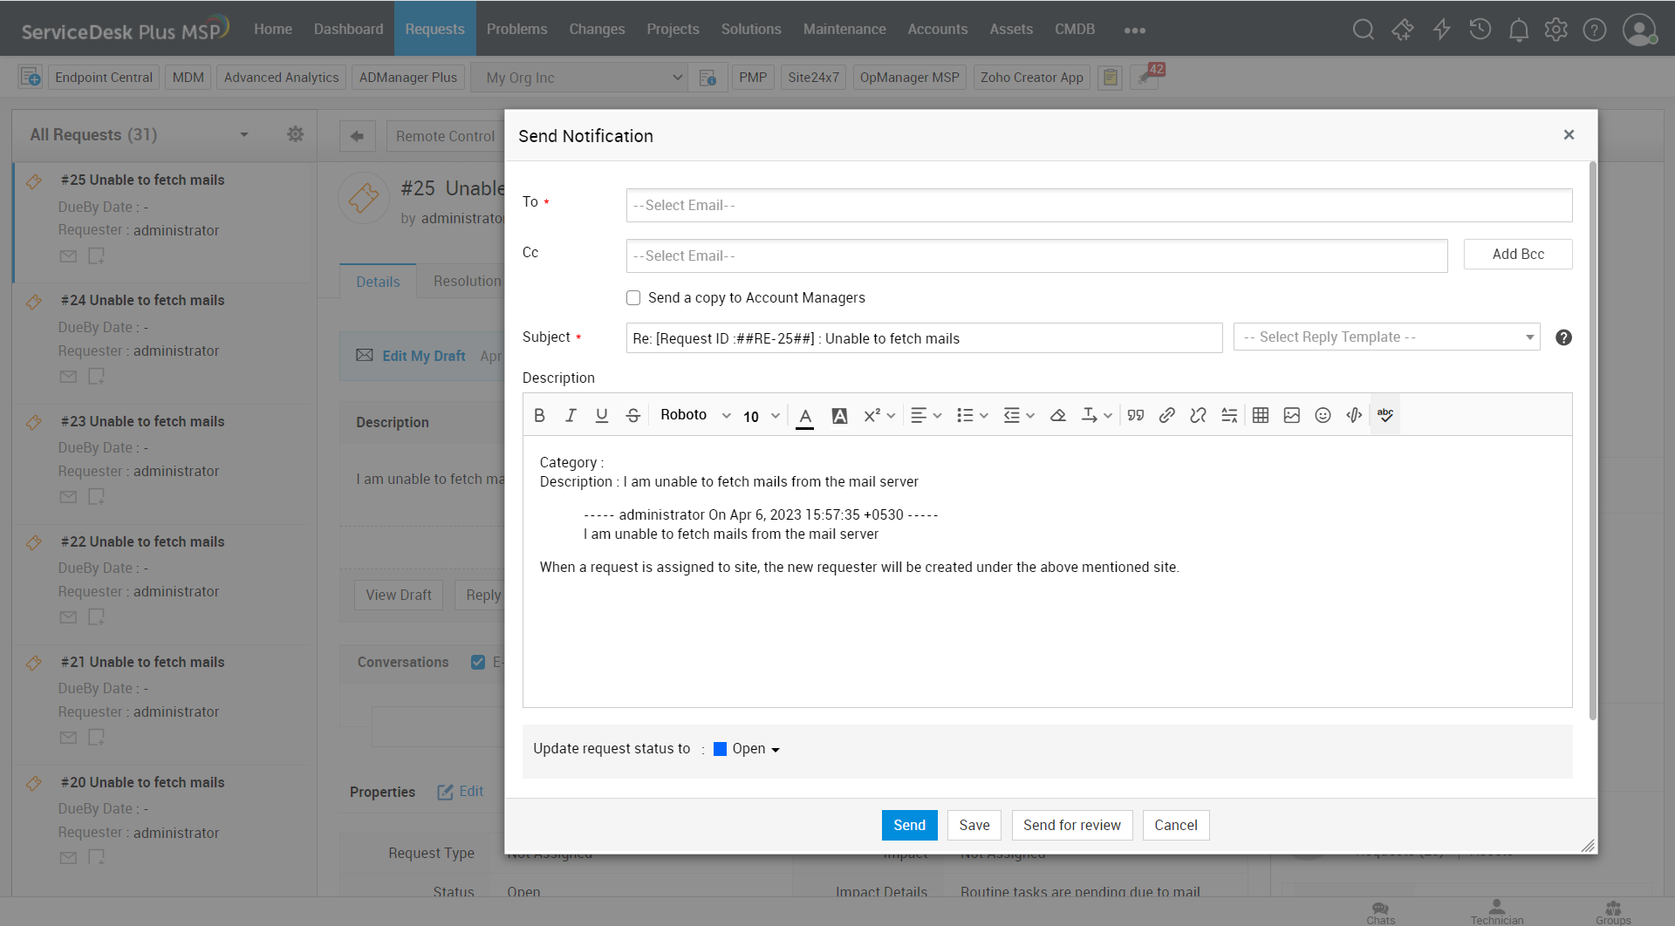Save the notification draft
The image size is (1675, 926).
point(974,825)
